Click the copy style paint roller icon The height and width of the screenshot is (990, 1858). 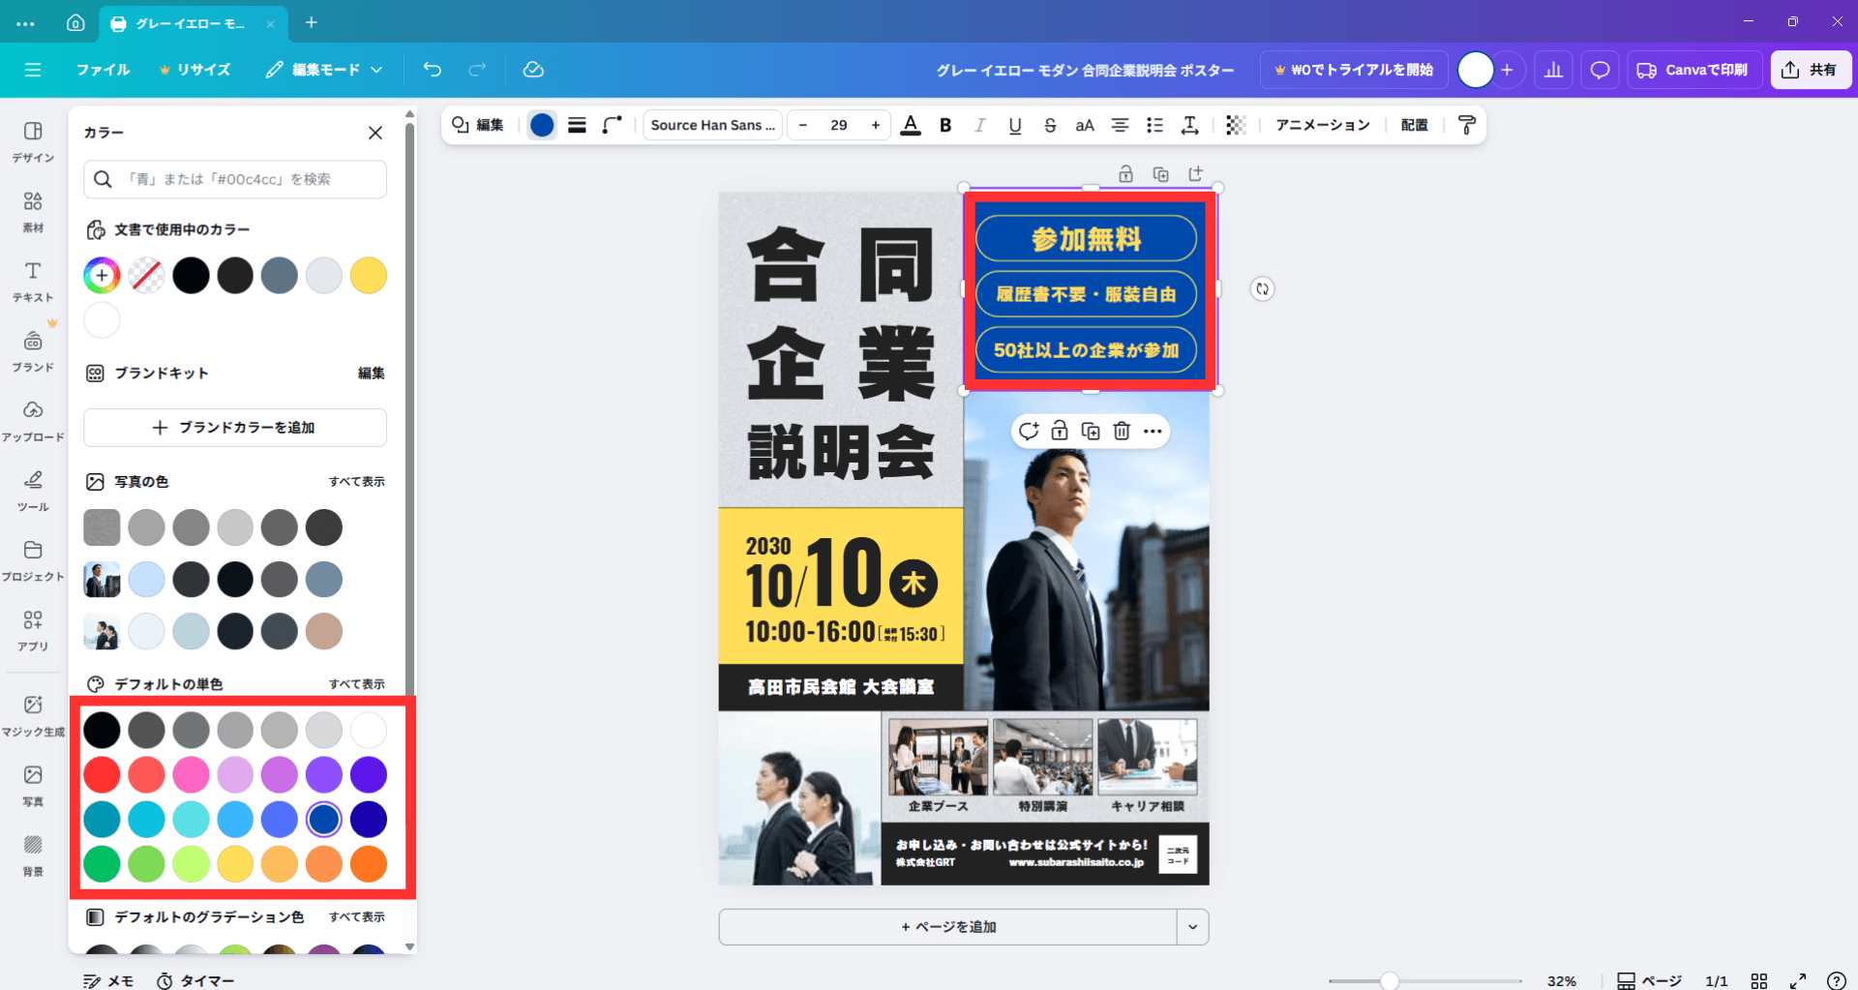1466,125
